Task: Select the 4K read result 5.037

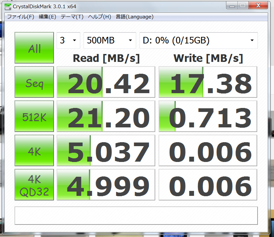Action: pos(106,150)
